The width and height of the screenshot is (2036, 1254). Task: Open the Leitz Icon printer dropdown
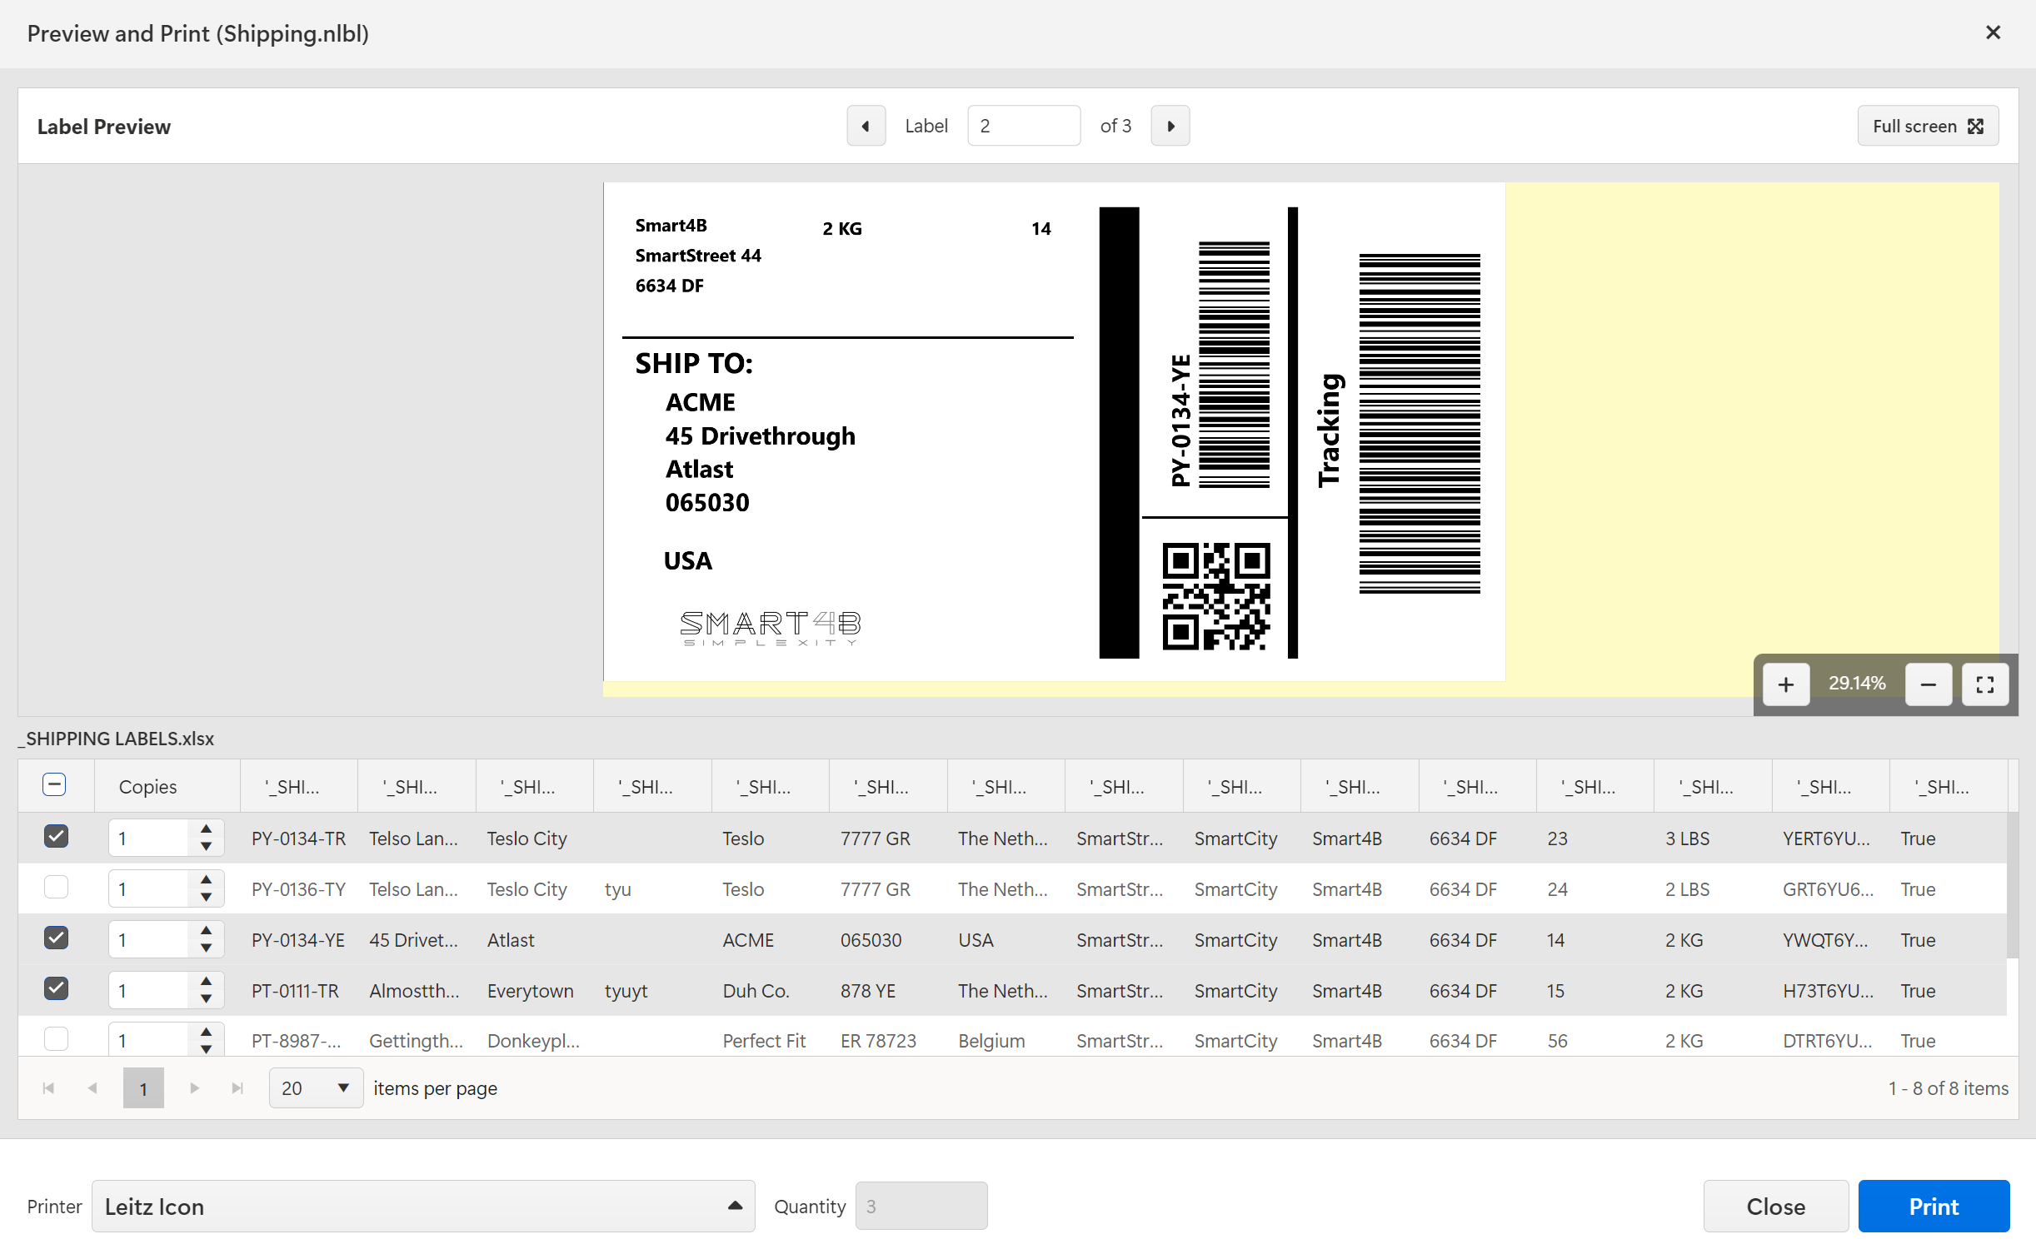click(x=422, y=1206)
